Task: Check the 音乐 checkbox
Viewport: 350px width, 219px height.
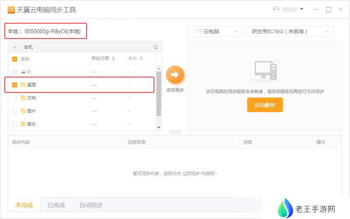Action: (14, 124)
